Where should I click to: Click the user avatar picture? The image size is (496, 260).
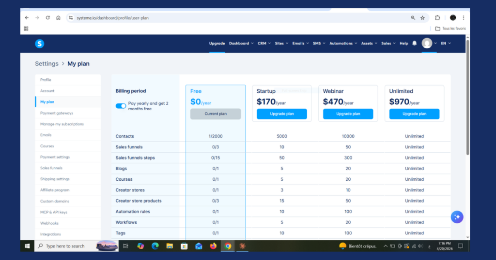[x=427, y=43]
